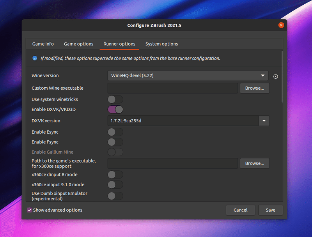Image resolution: width=312 pixels, height=237 pixels.
Task: Enable x360ce dinput 8 mode
Action: [115, 175]
